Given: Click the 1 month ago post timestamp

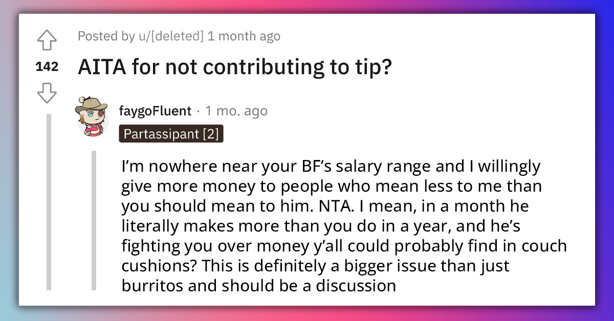Looking at the screenshot, I should tap(245, 36).
